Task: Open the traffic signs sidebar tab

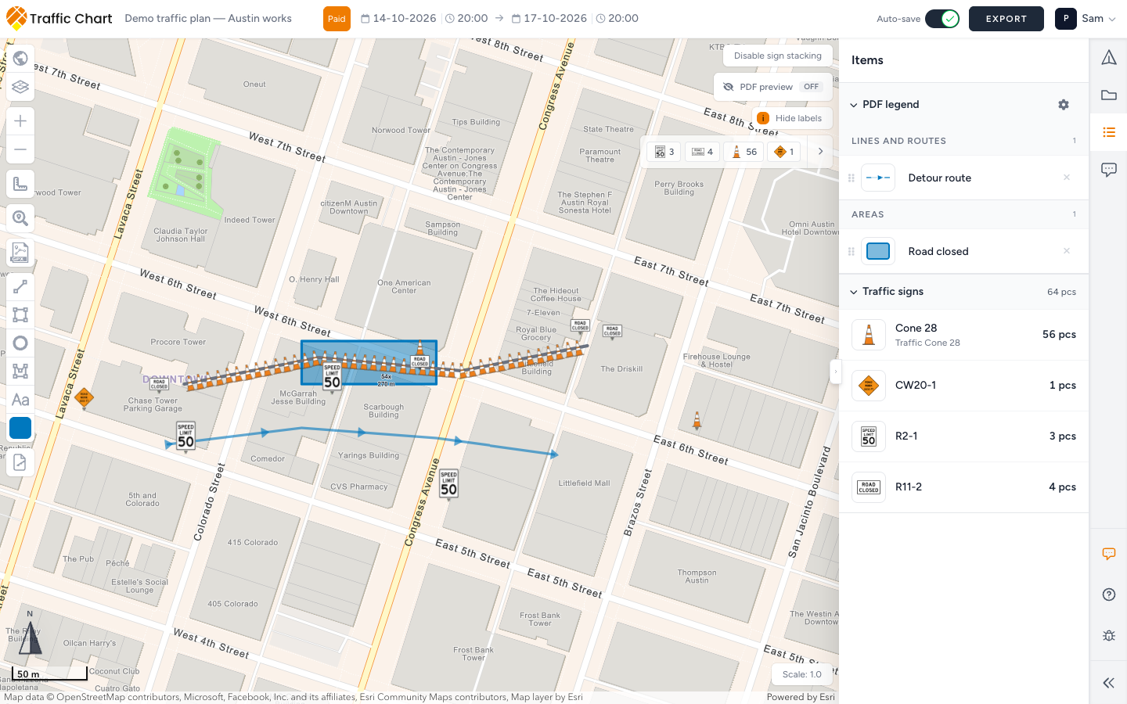Action: pos(1109,57)
